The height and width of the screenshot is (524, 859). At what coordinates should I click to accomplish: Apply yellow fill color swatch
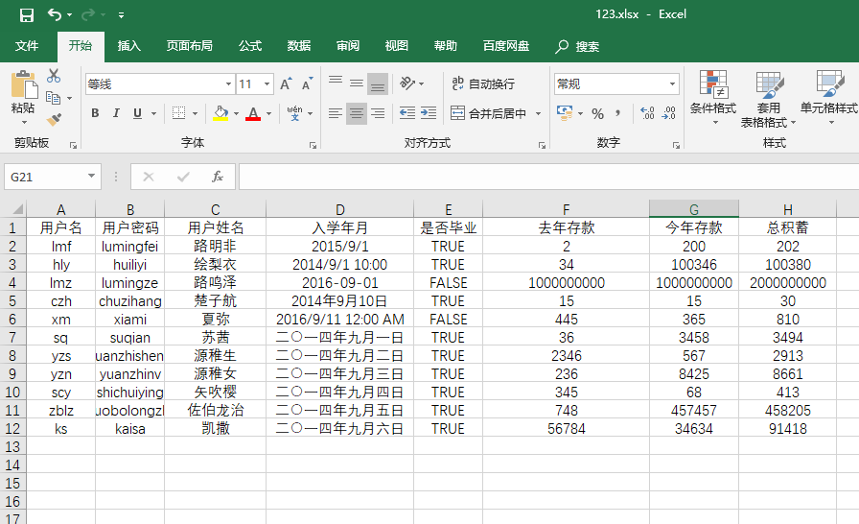221,113
